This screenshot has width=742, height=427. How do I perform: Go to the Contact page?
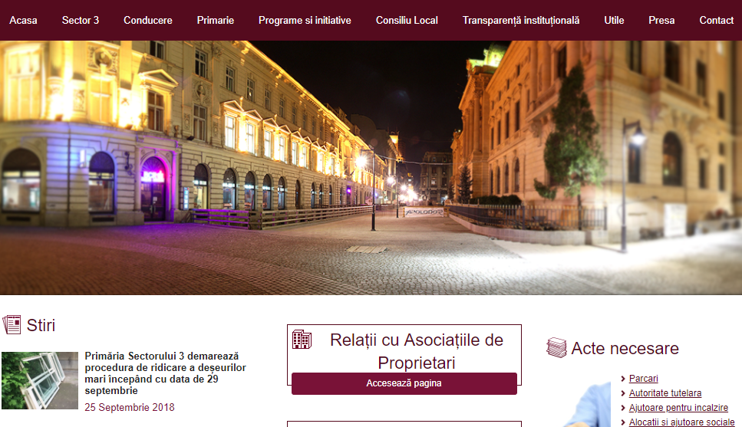[x=717, y=20]
